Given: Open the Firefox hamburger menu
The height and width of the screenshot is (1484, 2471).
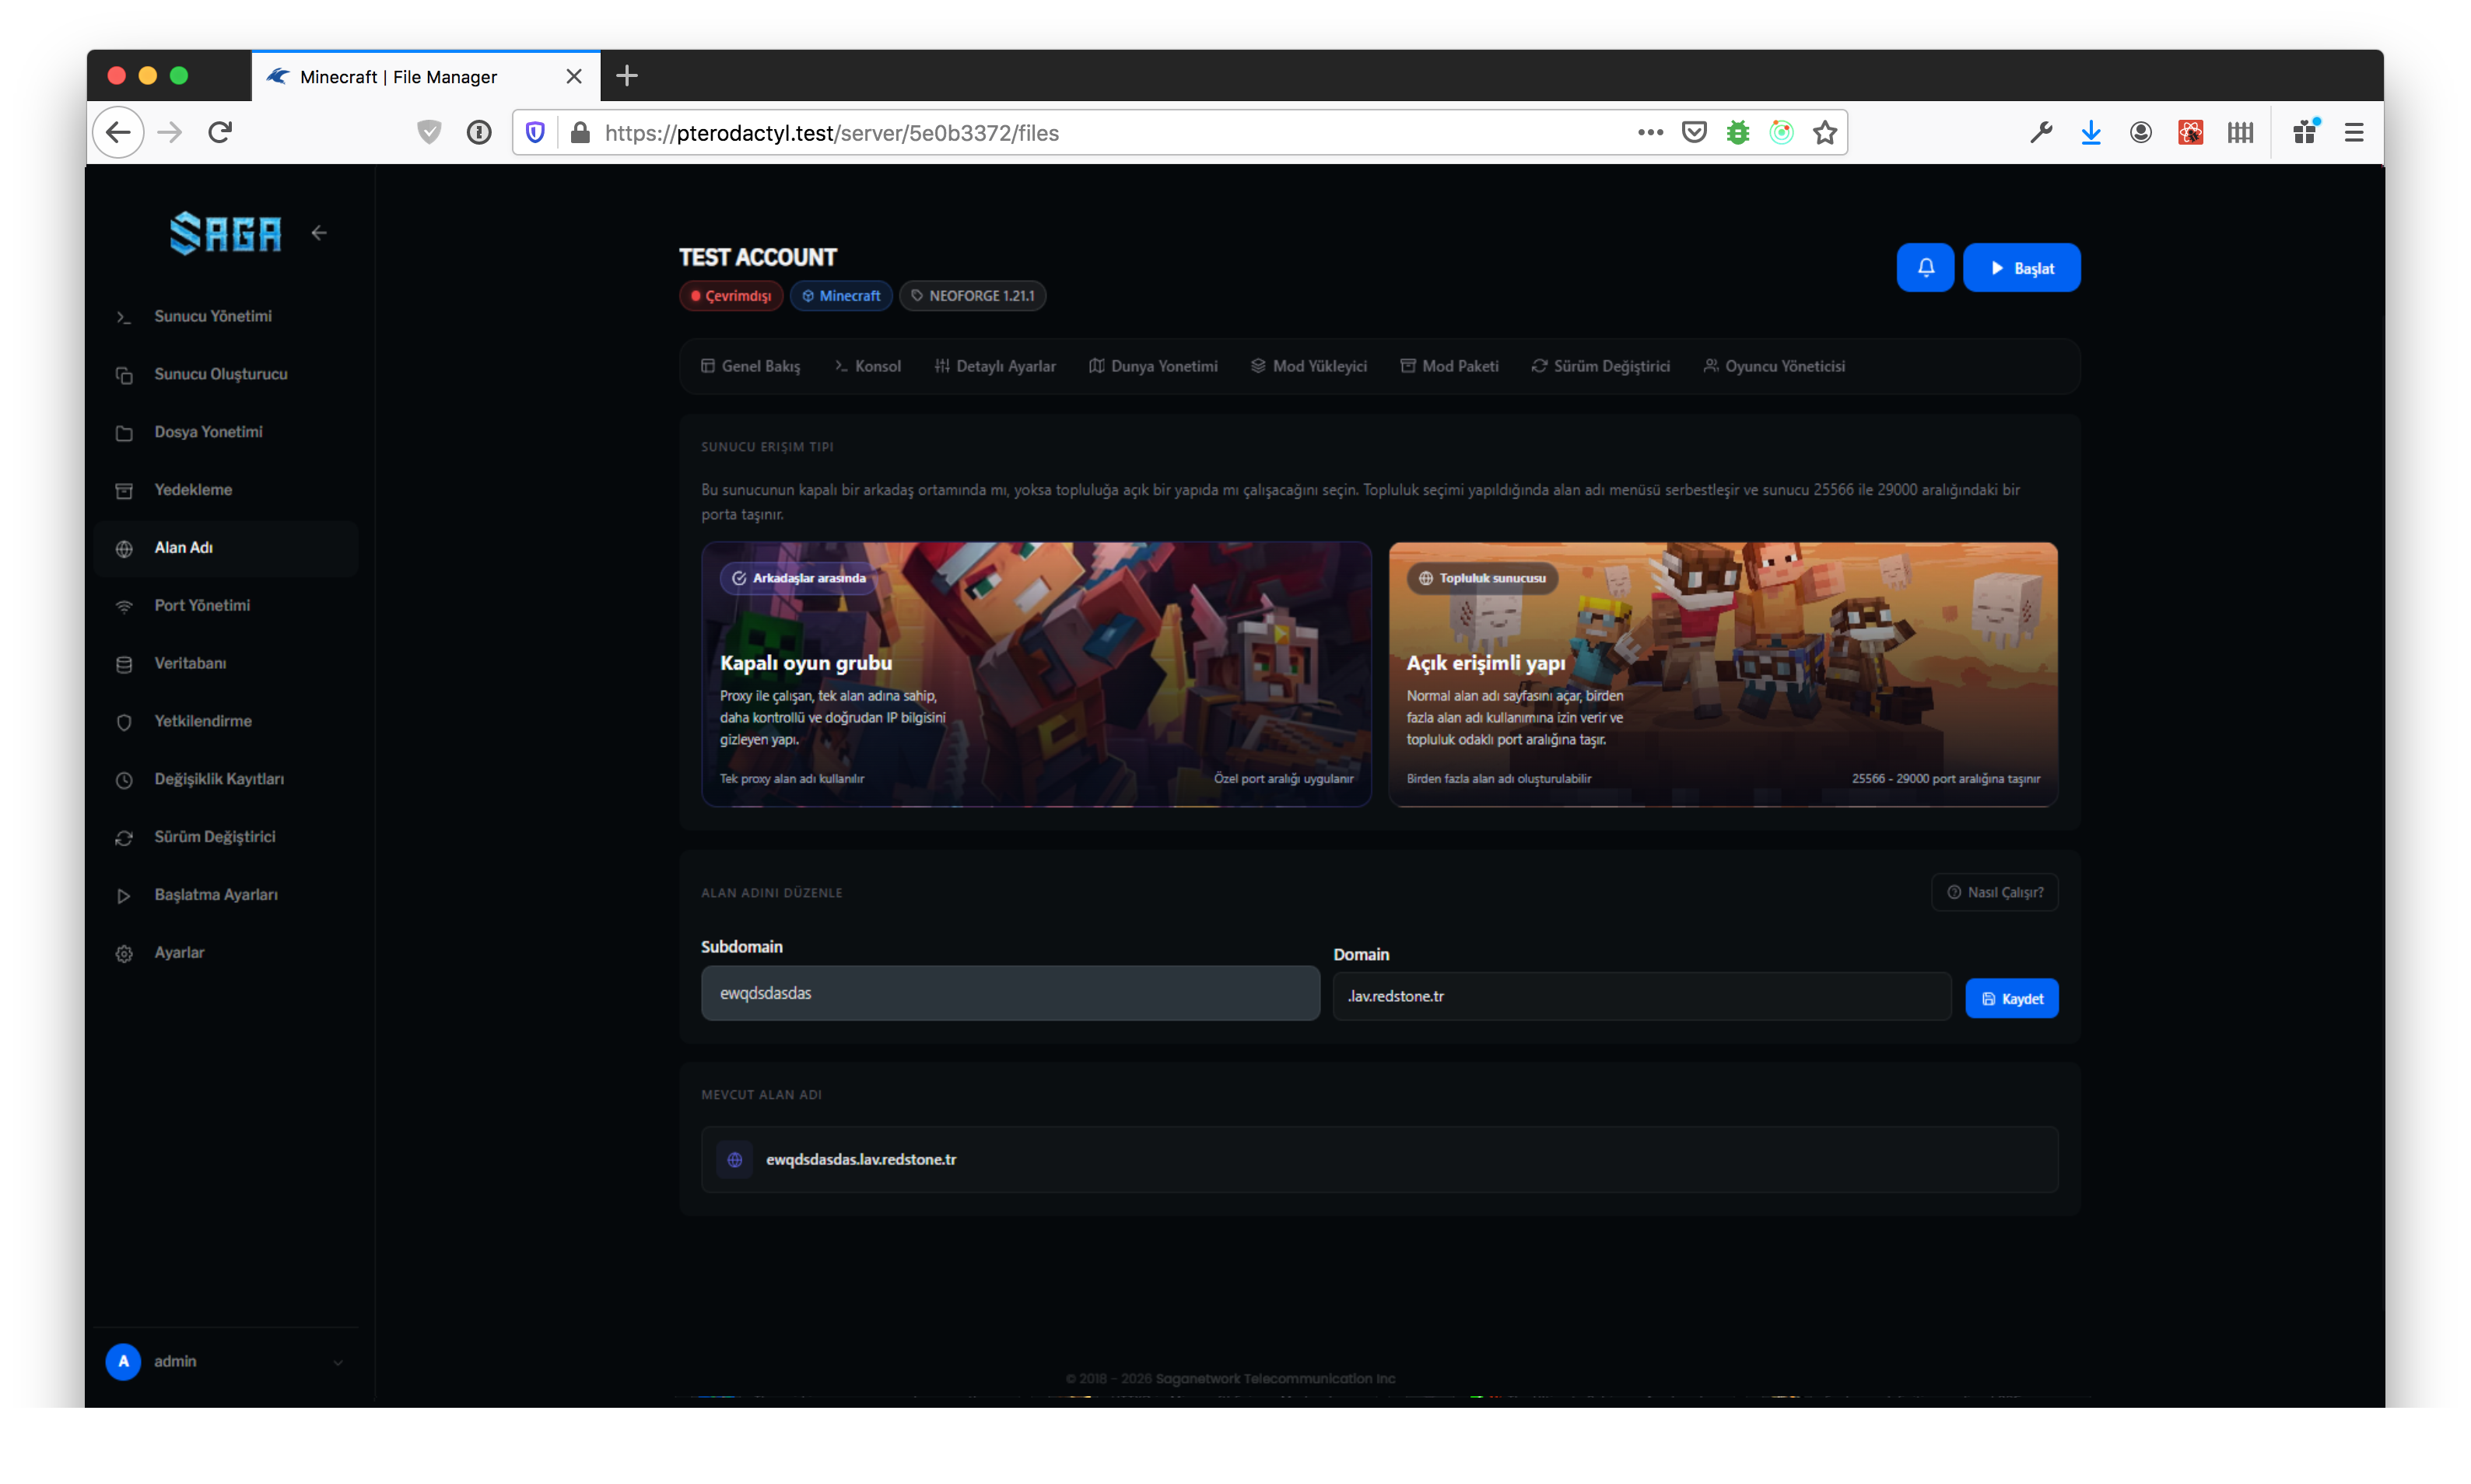Looking at the screenshot, I should (x=2353, y=132).
